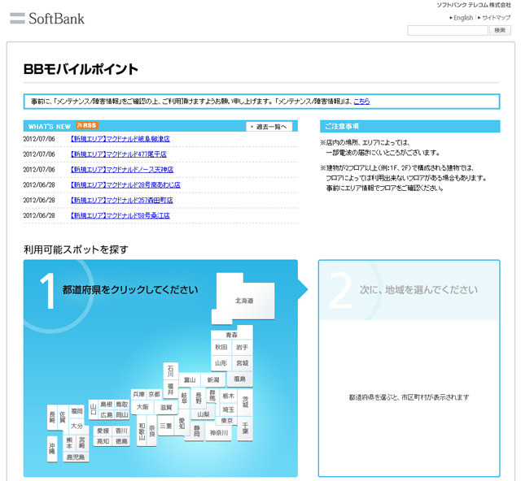Choose 福井 prefecture tile
The width and height of the screenshot is (521, 481).
pos(170,389)
